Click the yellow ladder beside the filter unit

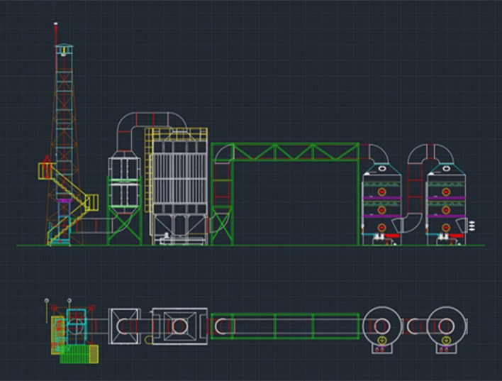point(149,170)
